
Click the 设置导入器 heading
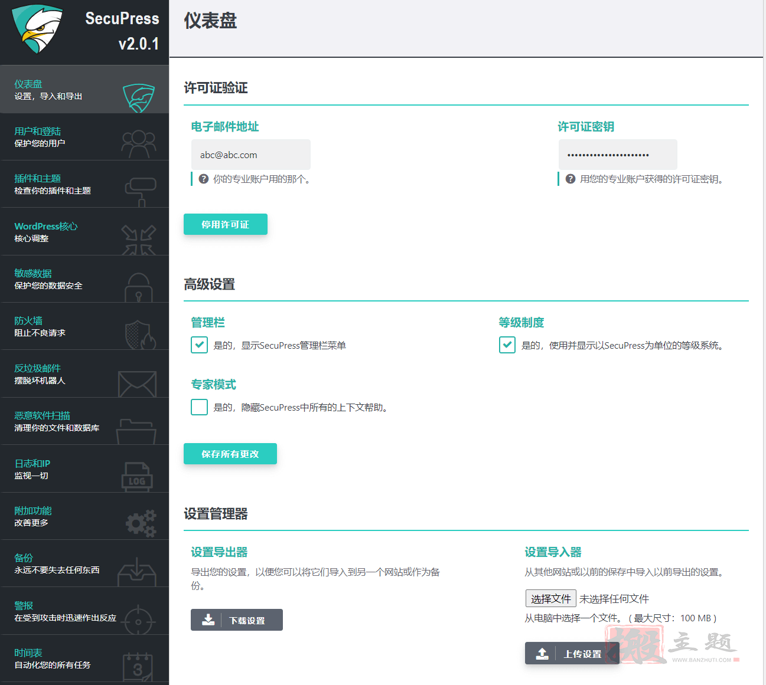553,552
